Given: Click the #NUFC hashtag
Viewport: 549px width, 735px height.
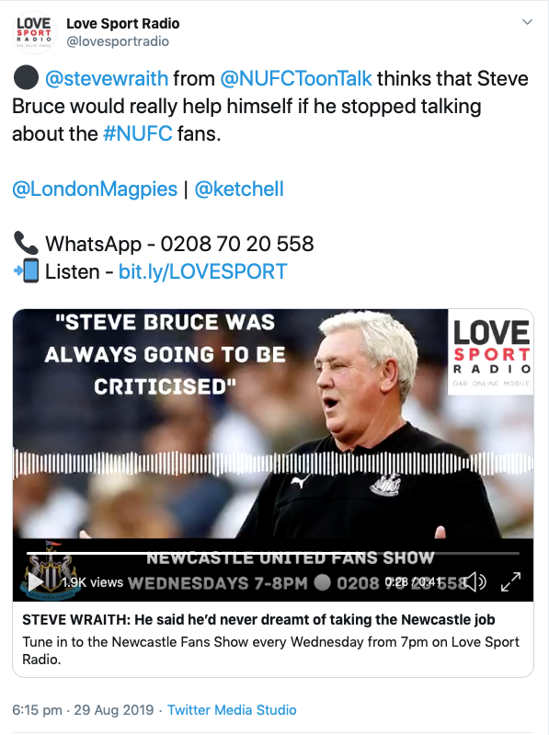Looking at the screenshot, I should [x=138, y=133].
